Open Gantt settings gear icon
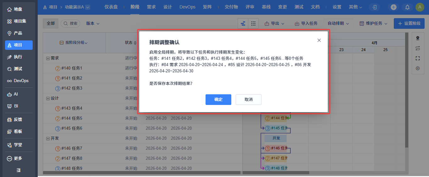 click(x=418, y=68)
